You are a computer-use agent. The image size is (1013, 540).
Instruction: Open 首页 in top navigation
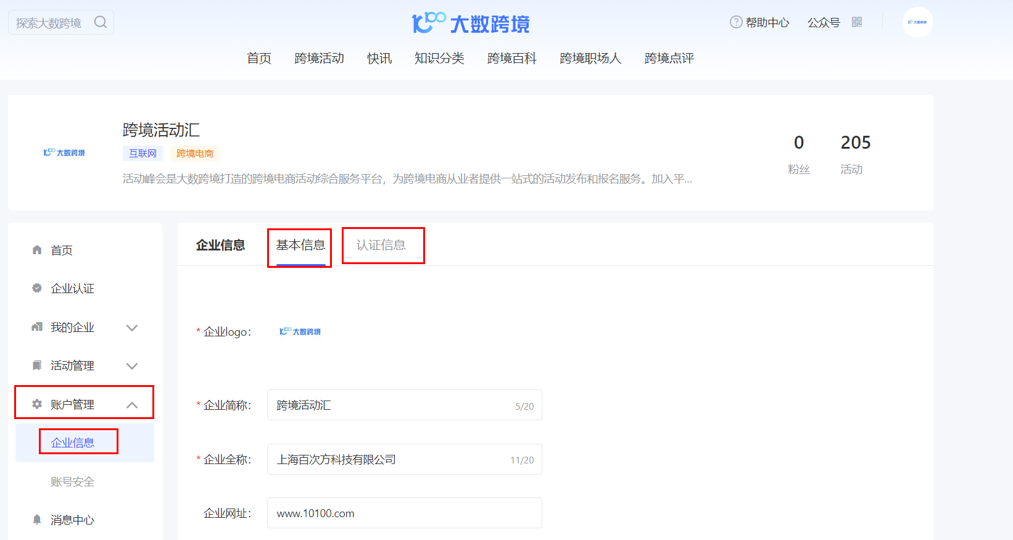(x=259, y=58)
